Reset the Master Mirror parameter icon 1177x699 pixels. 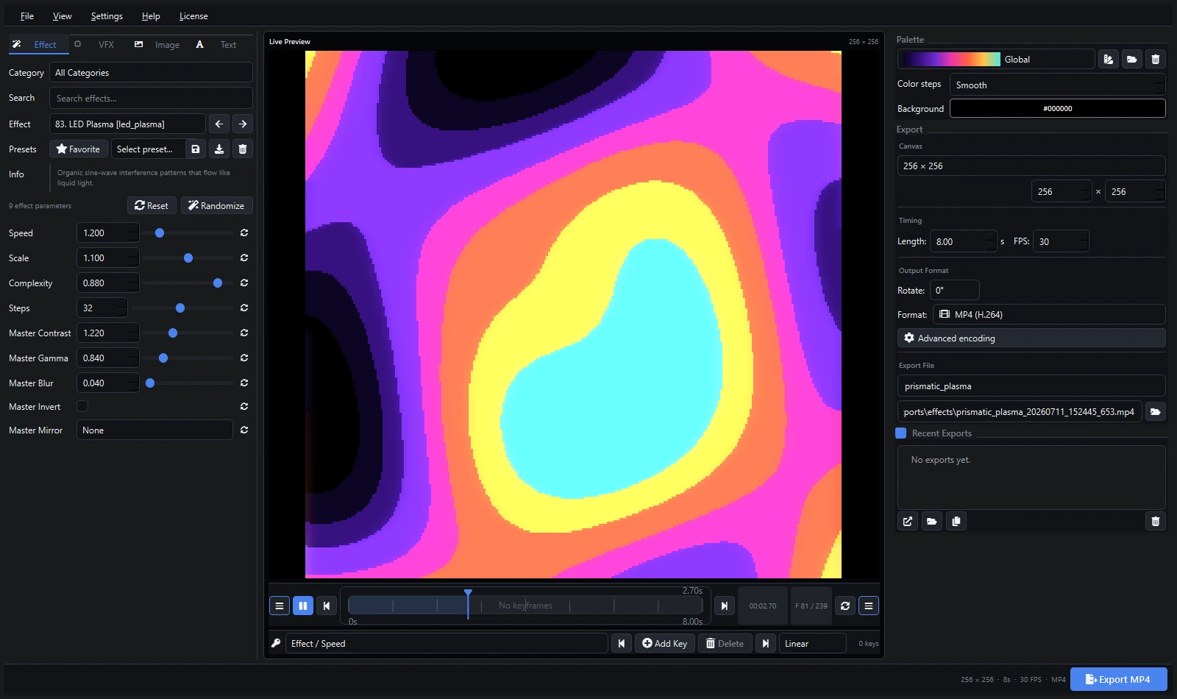coord(244,430)
